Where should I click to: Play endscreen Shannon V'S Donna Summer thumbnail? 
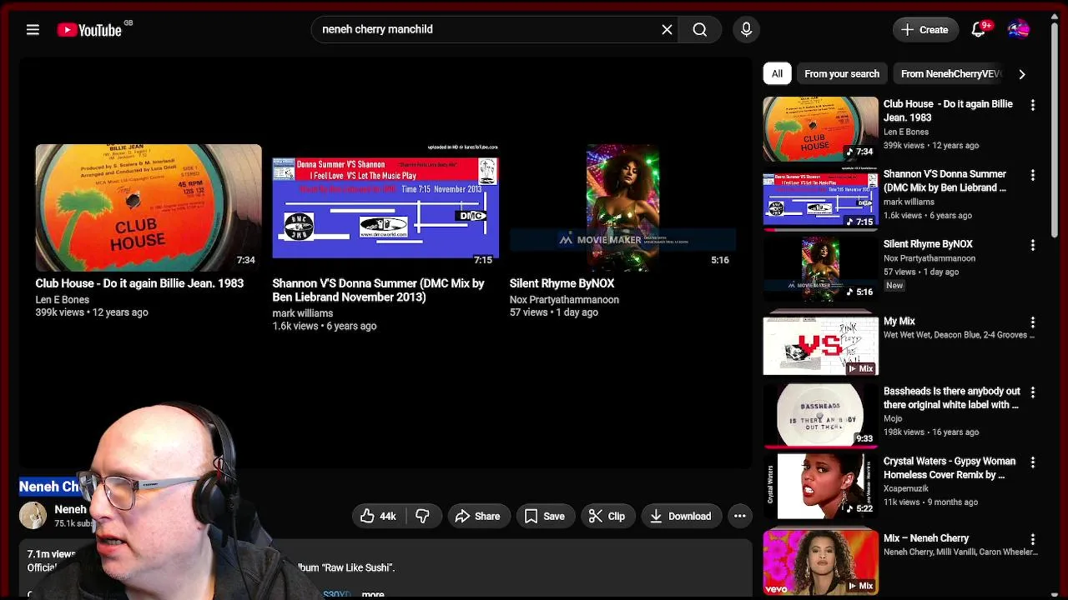pyautogui.click(x=385, y=207)
